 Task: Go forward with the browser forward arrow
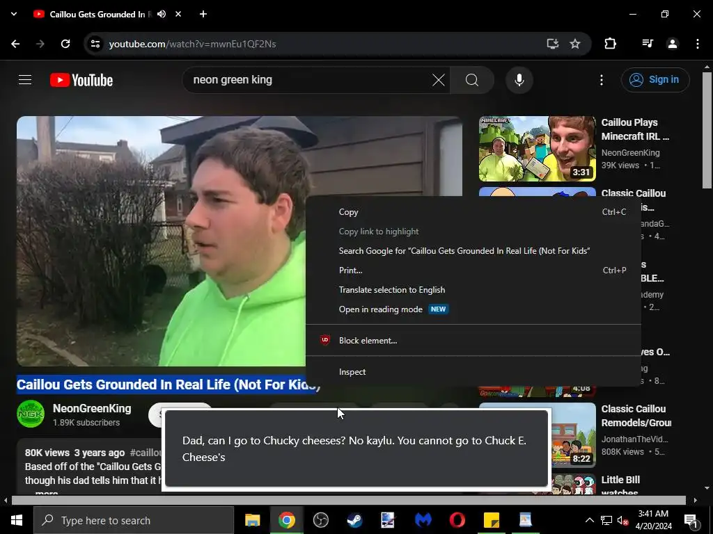(x=40, y=44)
